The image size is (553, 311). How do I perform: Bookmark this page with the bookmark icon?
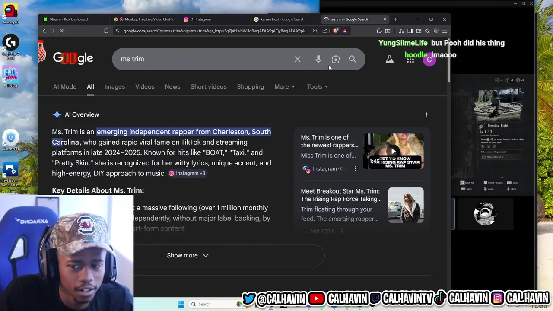pyautogui.click(x=106, y=31)
